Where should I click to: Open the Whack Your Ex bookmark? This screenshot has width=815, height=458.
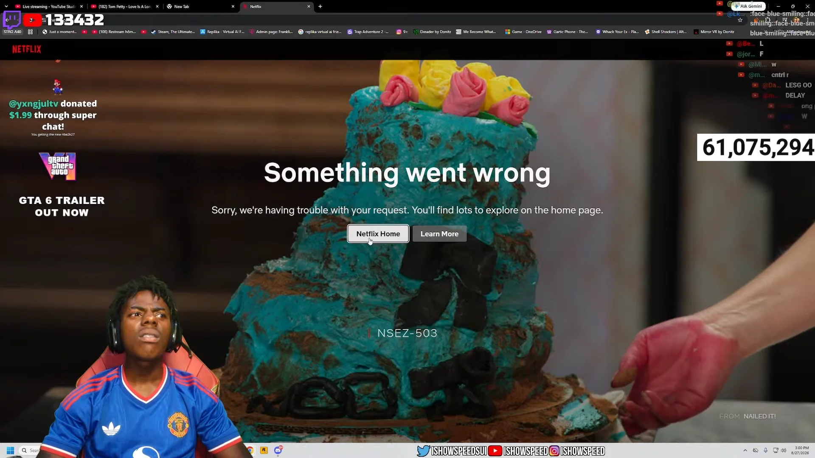point(617,32)
